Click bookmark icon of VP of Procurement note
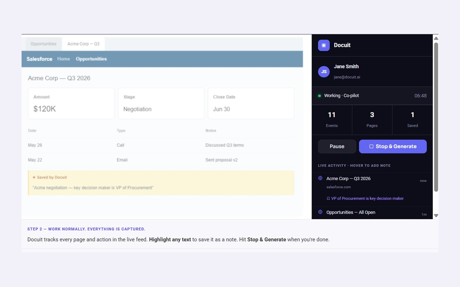The image size is (460, 287). coord(328,198)
